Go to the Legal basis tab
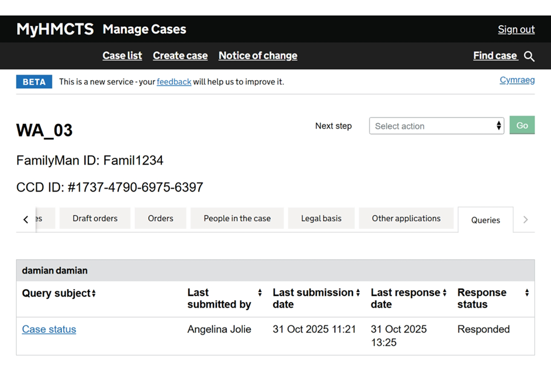551x367 pixels. coord(321,218)
